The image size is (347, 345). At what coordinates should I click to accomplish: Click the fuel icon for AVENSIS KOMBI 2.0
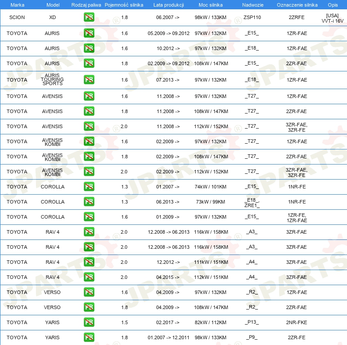coord(89,172)
